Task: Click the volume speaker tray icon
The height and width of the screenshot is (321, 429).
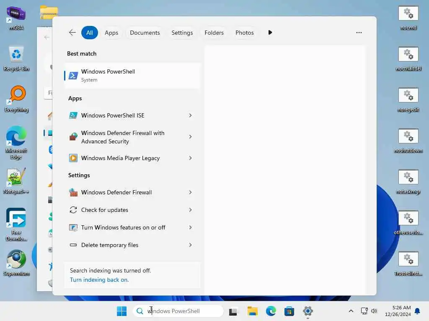Action: point(374,311)
